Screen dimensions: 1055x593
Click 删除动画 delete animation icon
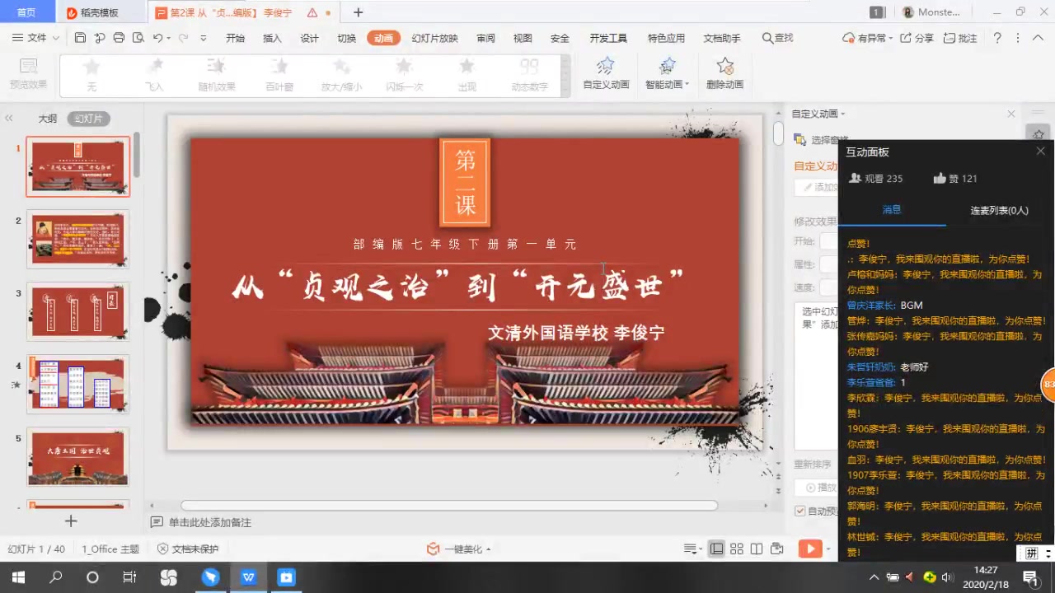724,73
